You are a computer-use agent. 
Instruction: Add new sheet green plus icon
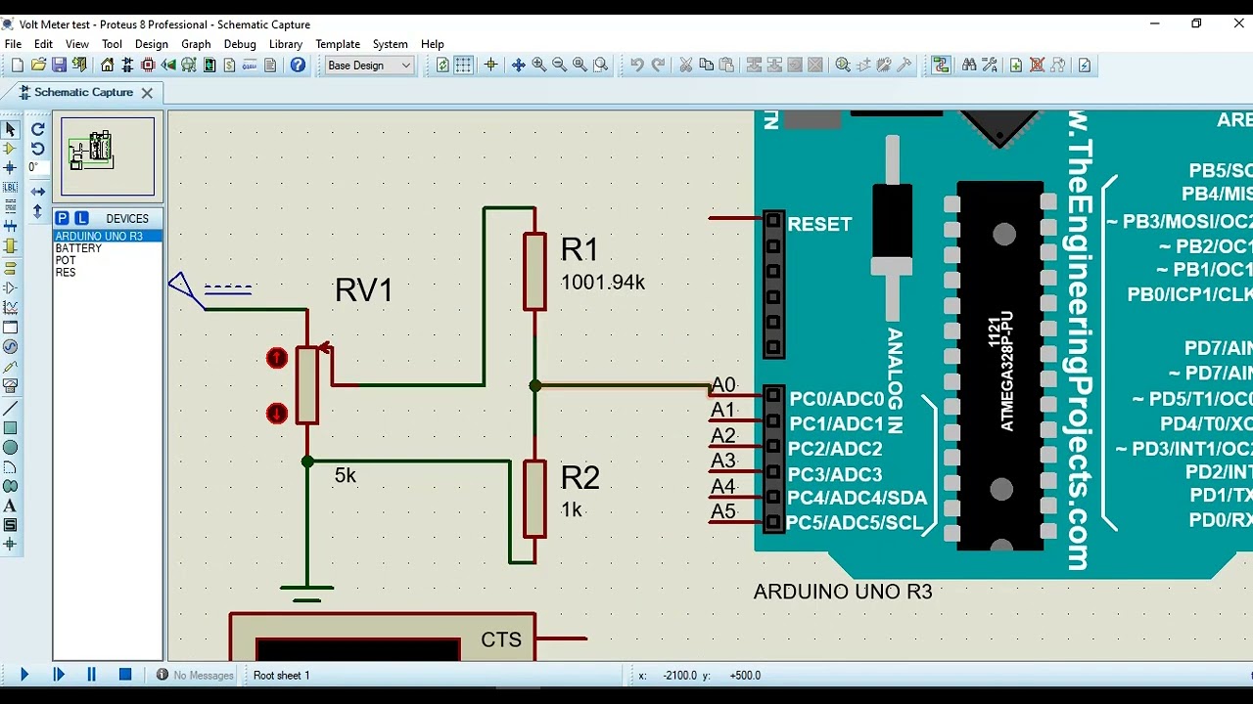click(1016, 66)
